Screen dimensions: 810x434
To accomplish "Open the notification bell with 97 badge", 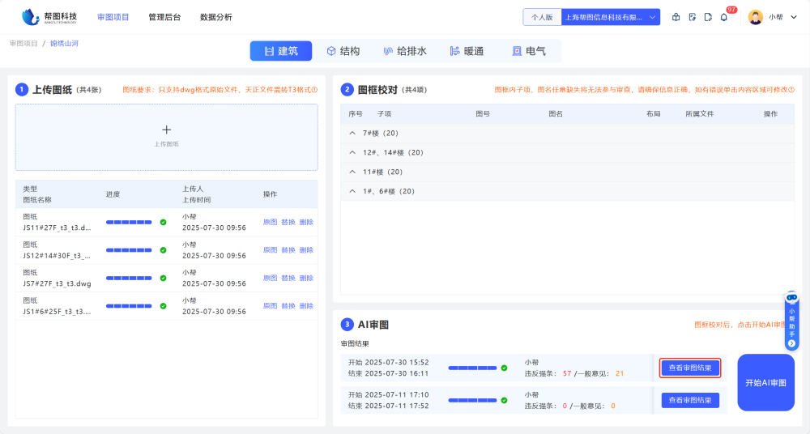I will (x=724, y=17).
